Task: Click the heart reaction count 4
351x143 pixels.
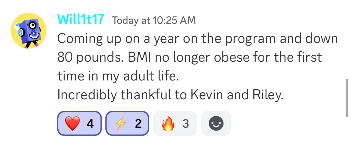Action: (x=90, y=124)
